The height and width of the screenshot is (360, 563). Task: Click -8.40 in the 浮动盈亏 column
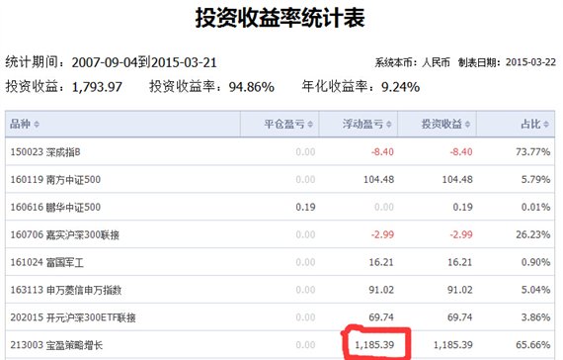point(383,151)
